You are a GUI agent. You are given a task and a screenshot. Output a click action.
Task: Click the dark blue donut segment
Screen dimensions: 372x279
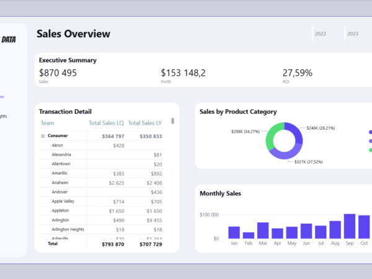coord(296,131)
